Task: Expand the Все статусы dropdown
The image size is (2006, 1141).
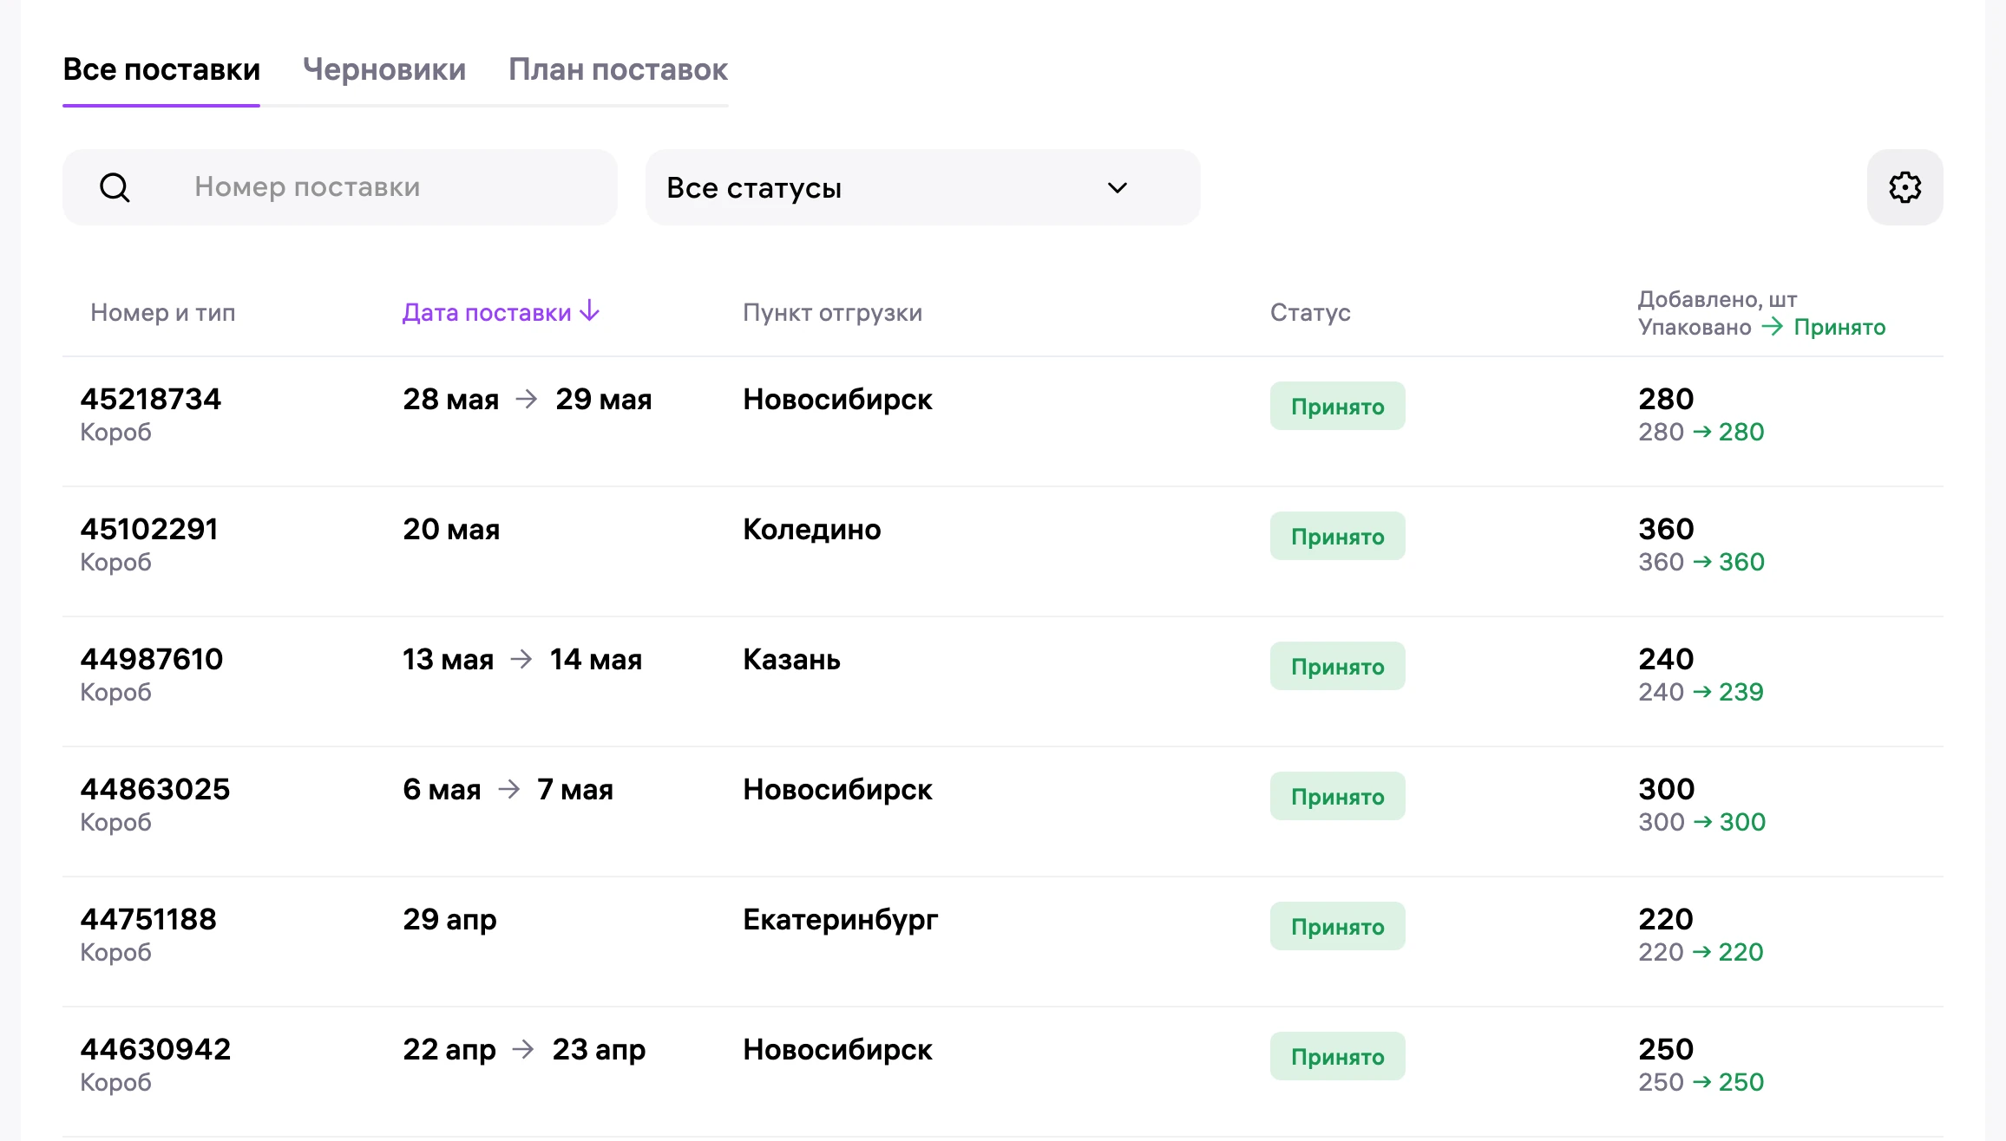Action: [922, 187]
